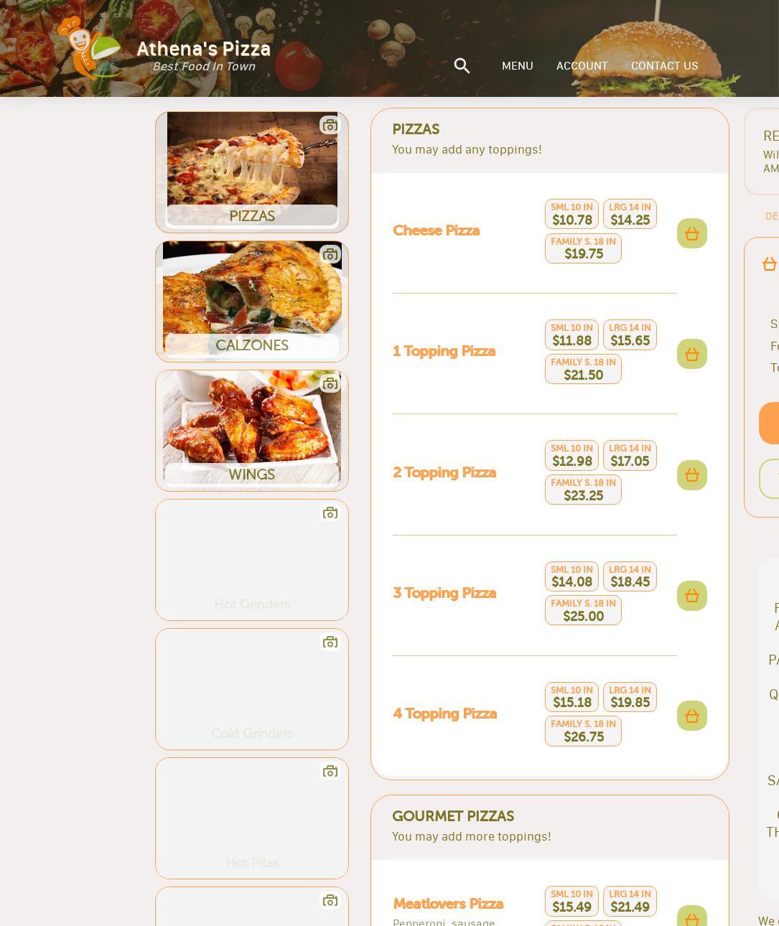779x926 pixels.
Task: Choose 3 Topping Pizza Family Size price
Action: [583, 610]
